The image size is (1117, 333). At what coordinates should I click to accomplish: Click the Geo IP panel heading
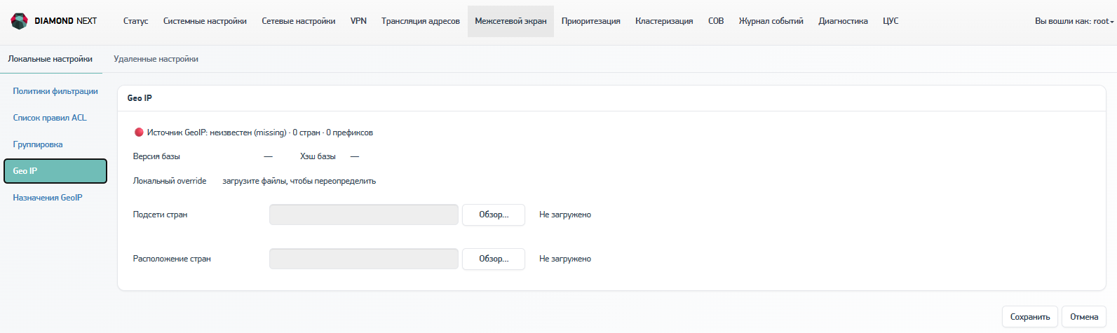click(140, 98)
